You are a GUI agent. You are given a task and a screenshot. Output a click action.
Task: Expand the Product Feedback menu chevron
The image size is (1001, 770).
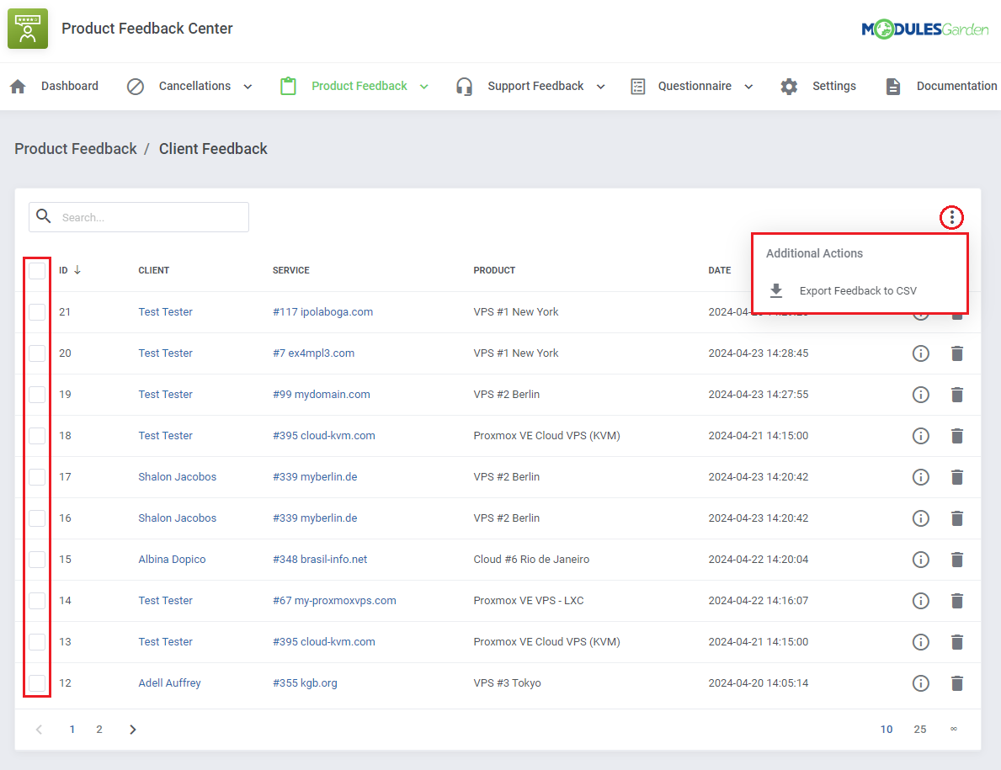click(x=424, y=87)
